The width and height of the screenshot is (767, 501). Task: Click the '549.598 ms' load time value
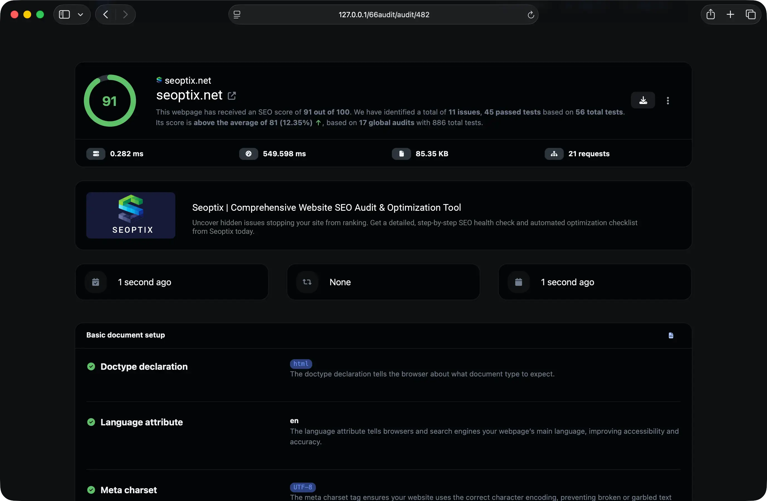pyautogui.click(x=284, y=153)
